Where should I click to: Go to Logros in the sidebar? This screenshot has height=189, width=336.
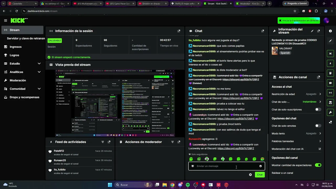pos(22,55)
